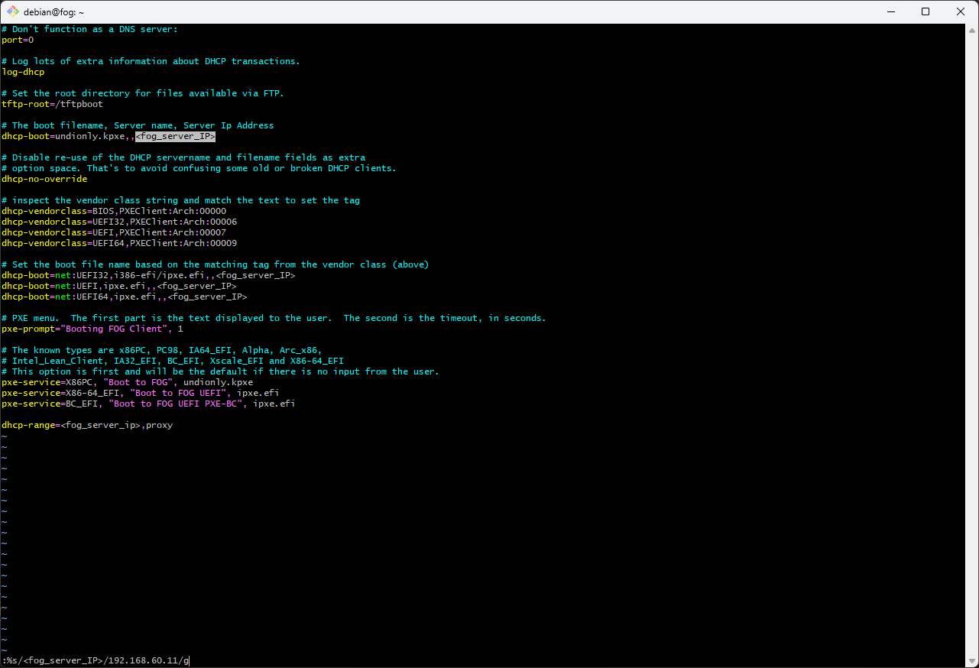979x668 pixels.
Task: Click the vim command line with 192.168.60.11
Action: [x=96, y=660]
